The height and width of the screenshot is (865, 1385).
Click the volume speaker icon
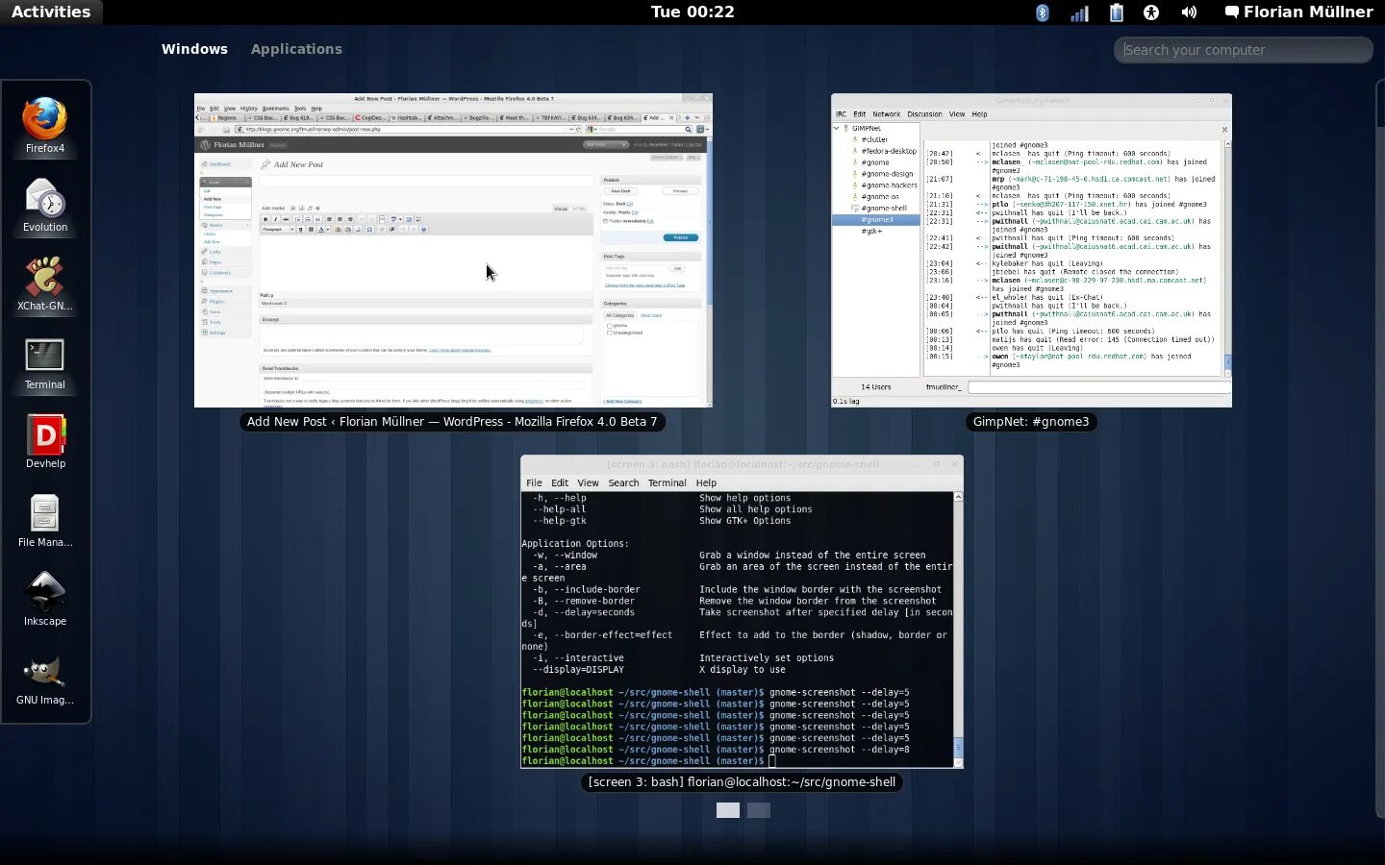pos(1189,12)
